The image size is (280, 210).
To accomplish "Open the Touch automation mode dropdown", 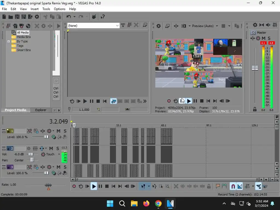I will point(59,154).
